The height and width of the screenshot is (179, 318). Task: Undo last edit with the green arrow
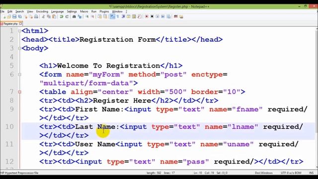[61, 16]
